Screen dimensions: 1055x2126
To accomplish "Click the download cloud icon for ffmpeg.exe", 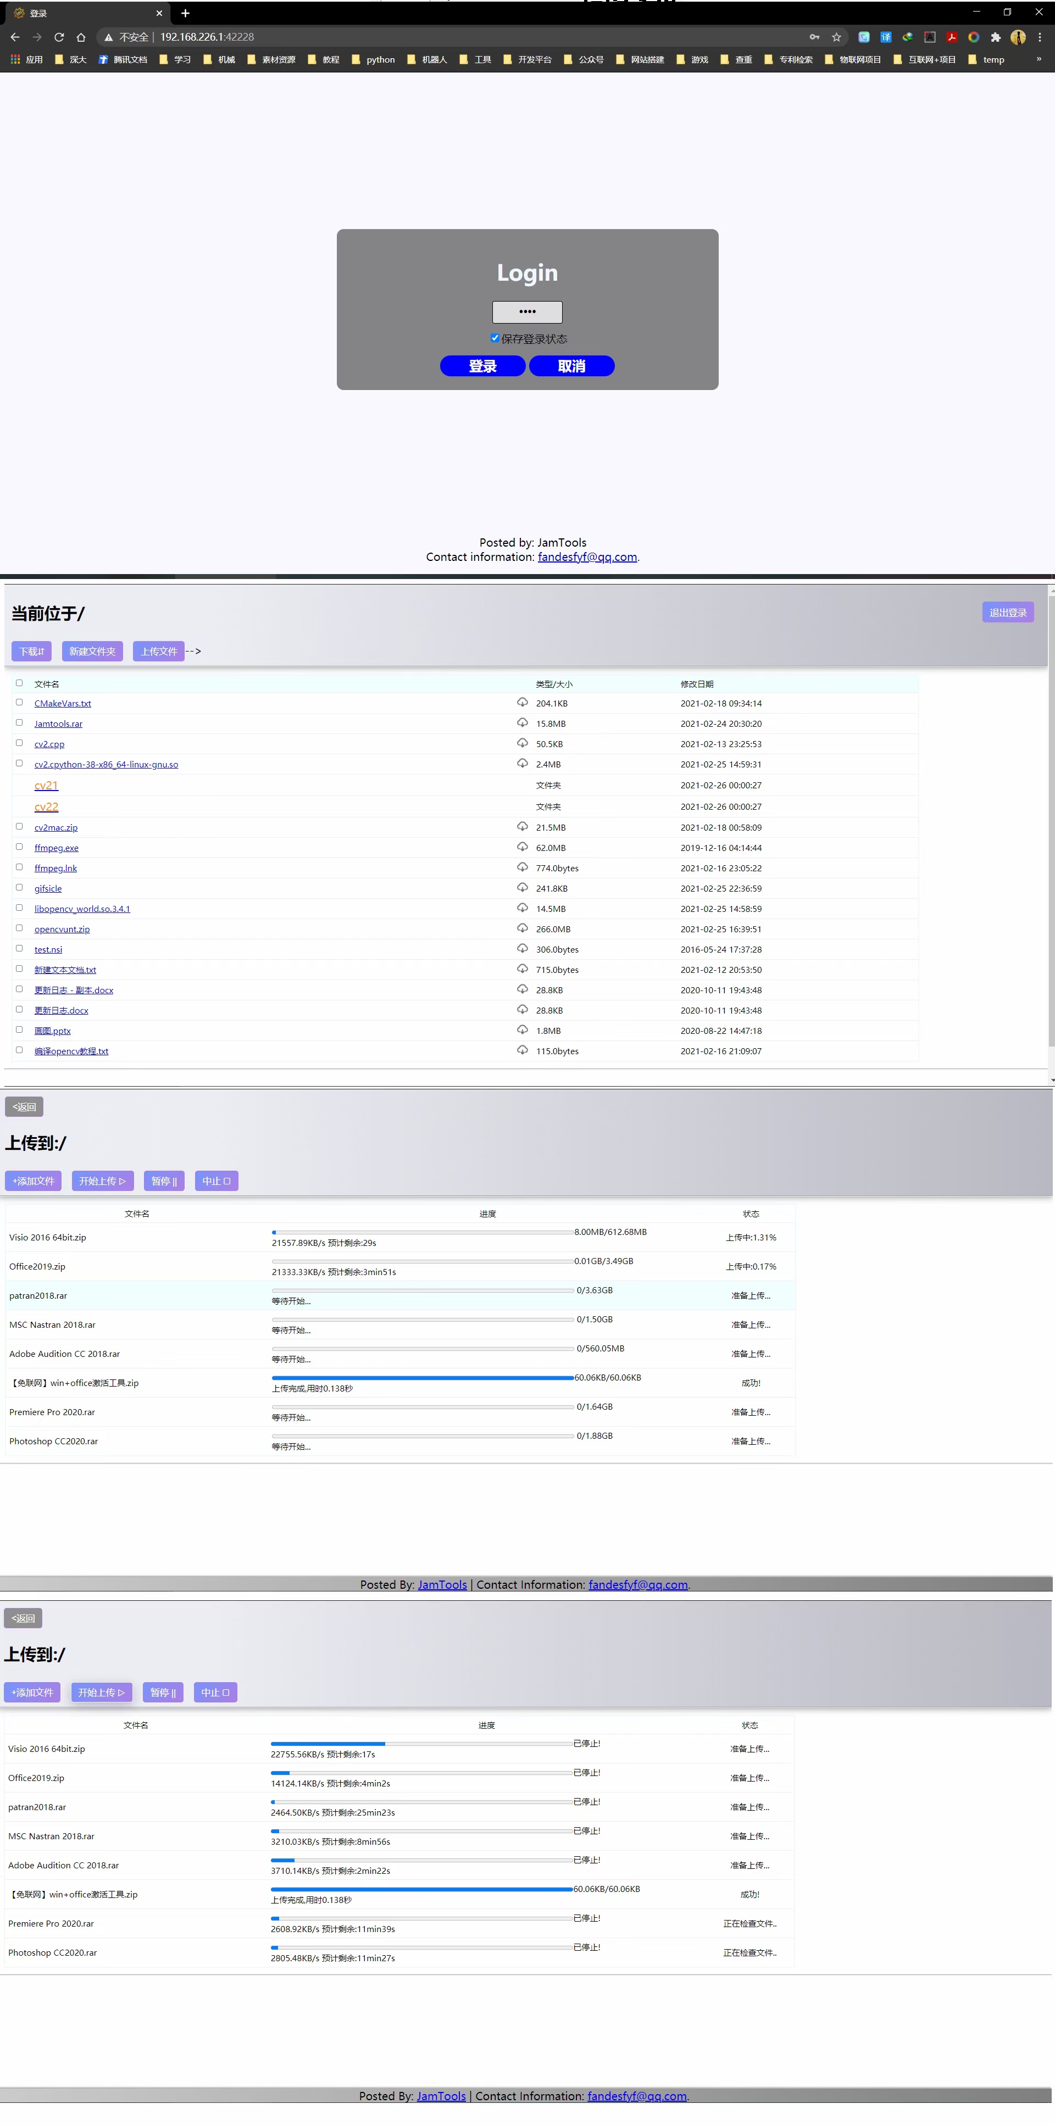I will point(521,847).
